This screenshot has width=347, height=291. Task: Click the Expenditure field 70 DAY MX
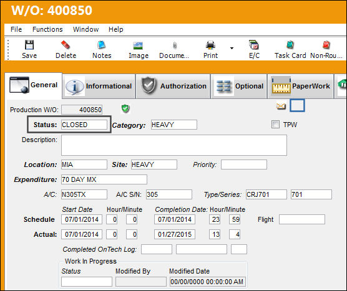click(104, 179)
